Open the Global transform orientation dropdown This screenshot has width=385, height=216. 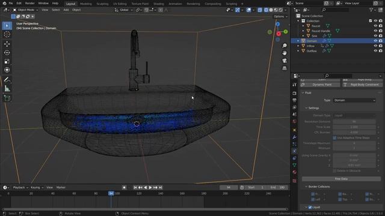click(x=123, y=10)
